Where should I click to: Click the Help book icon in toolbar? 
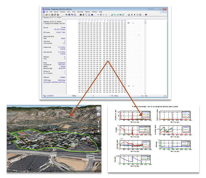(x=146, y=15)
